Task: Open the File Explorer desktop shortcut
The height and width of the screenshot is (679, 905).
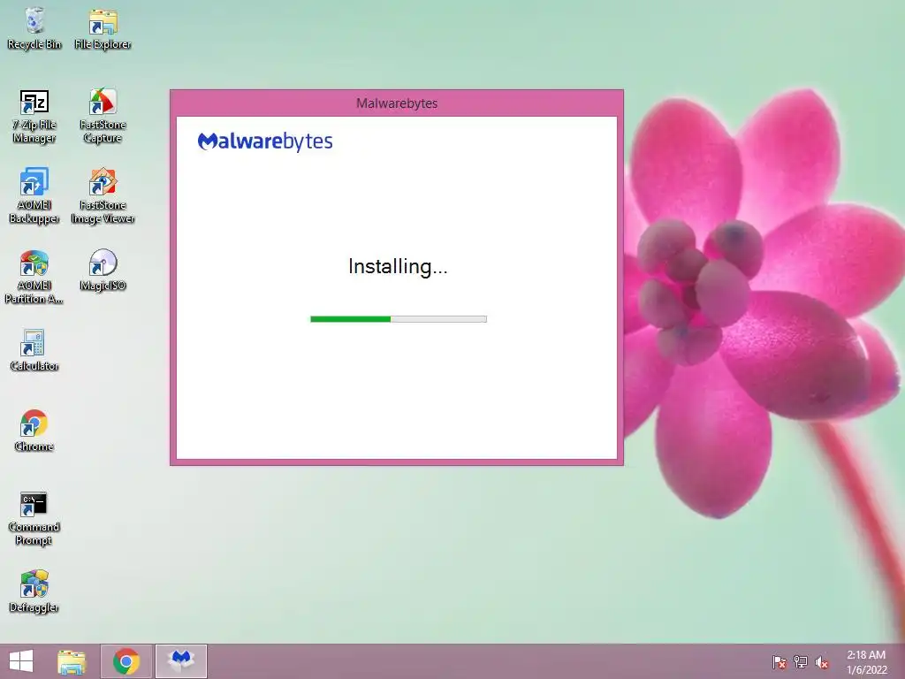Action: point(103,29)
